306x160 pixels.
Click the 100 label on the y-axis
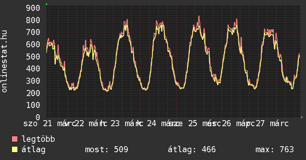pos(33,105)
